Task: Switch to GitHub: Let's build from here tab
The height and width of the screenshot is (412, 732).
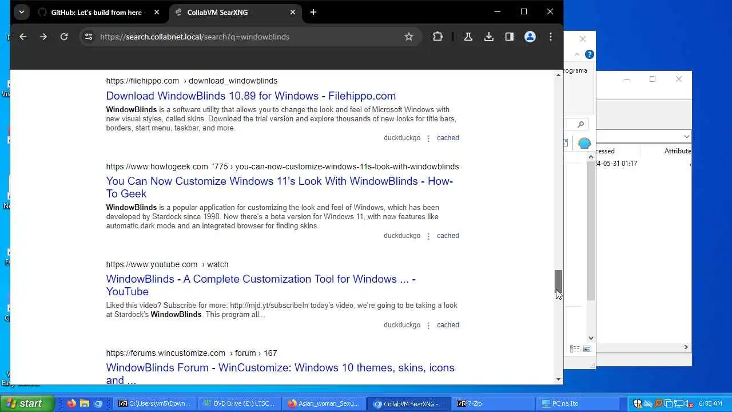Action: (95, 12)
